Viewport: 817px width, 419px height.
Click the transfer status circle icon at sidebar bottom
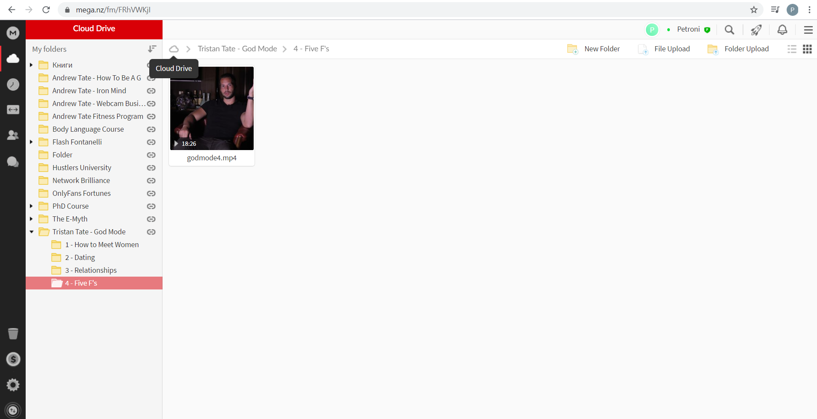click(13, 410)
